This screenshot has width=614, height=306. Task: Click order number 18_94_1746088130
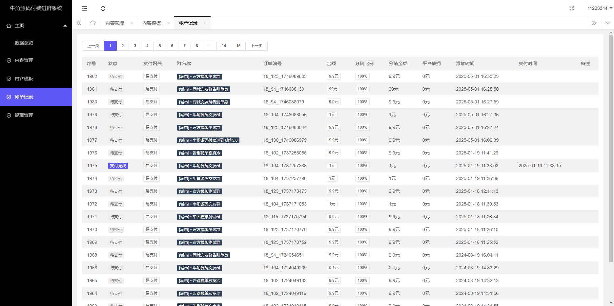(284, 89)
